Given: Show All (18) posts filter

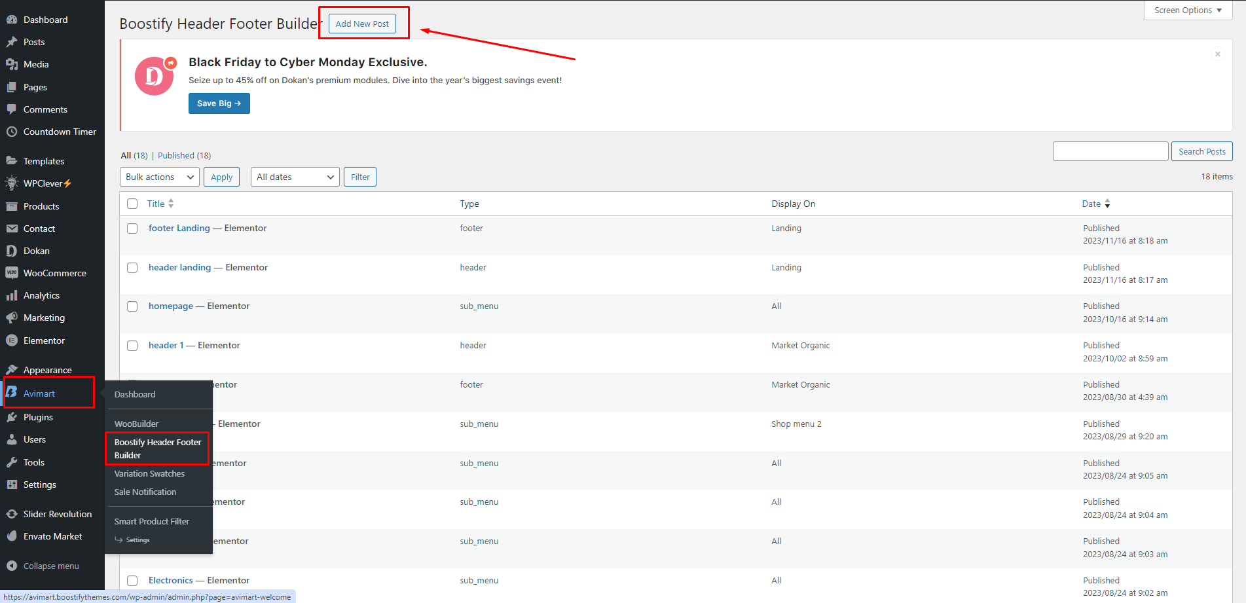Looking at the screenshot, I should [134, 155].
